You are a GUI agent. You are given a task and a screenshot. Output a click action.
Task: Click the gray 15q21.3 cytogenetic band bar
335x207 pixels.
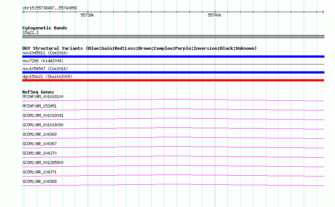pos(173,37)
